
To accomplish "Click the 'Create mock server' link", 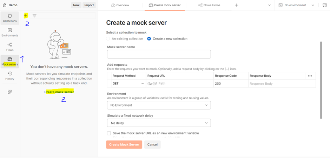I will click(59, 92).
